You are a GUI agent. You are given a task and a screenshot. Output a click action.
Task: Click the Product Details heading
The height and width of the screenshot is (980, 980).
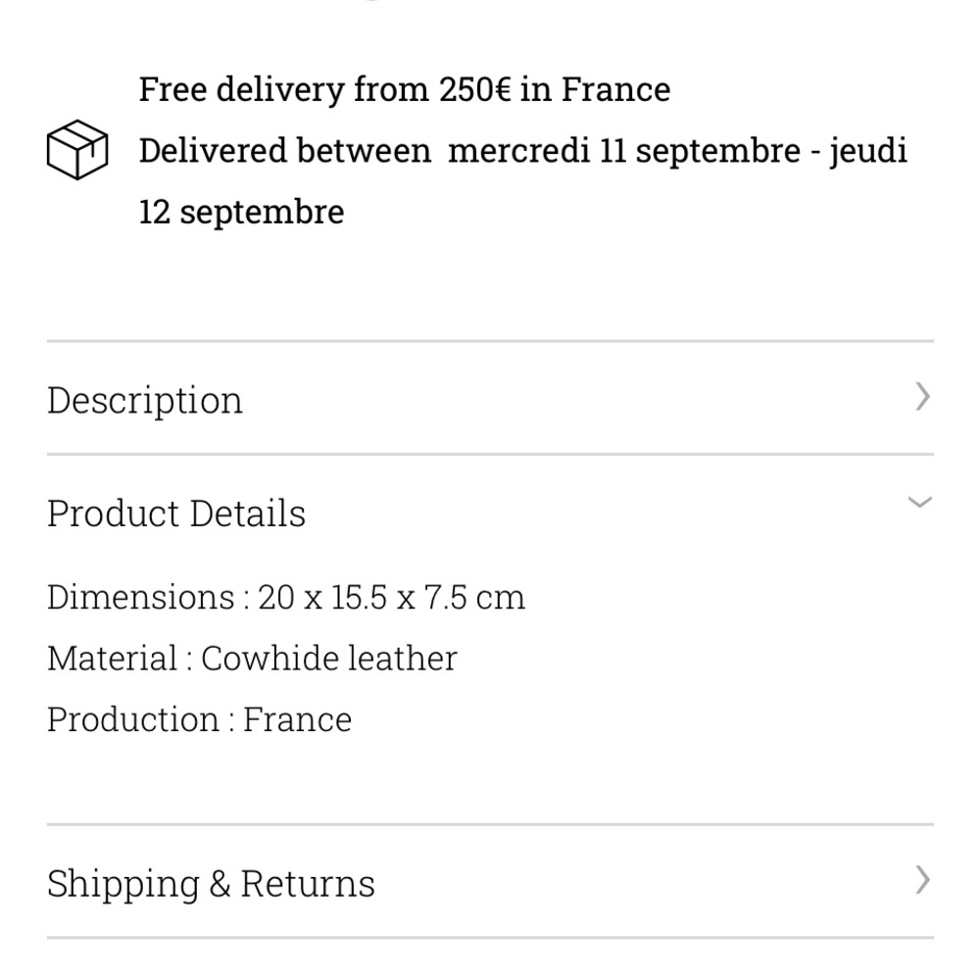[x=176, y=514]
